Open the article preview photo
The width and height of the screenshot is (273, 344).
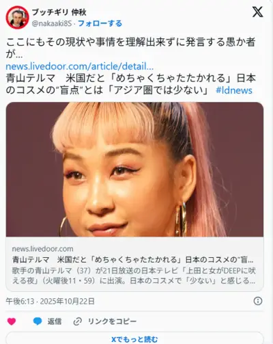(134, 170)
